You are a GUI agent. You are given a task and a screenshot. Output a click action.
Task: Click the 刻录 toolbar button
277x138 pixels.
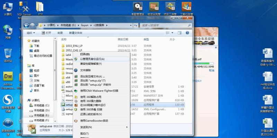(60, 33)
